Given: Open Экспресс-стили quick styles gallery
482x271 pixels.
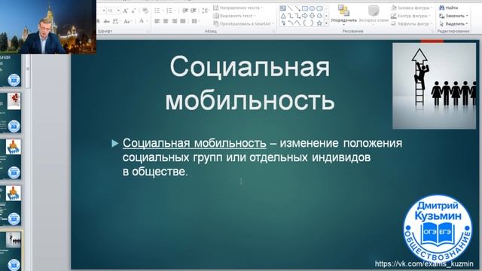Looking at the screenshot, I should (x=374, y=14).
